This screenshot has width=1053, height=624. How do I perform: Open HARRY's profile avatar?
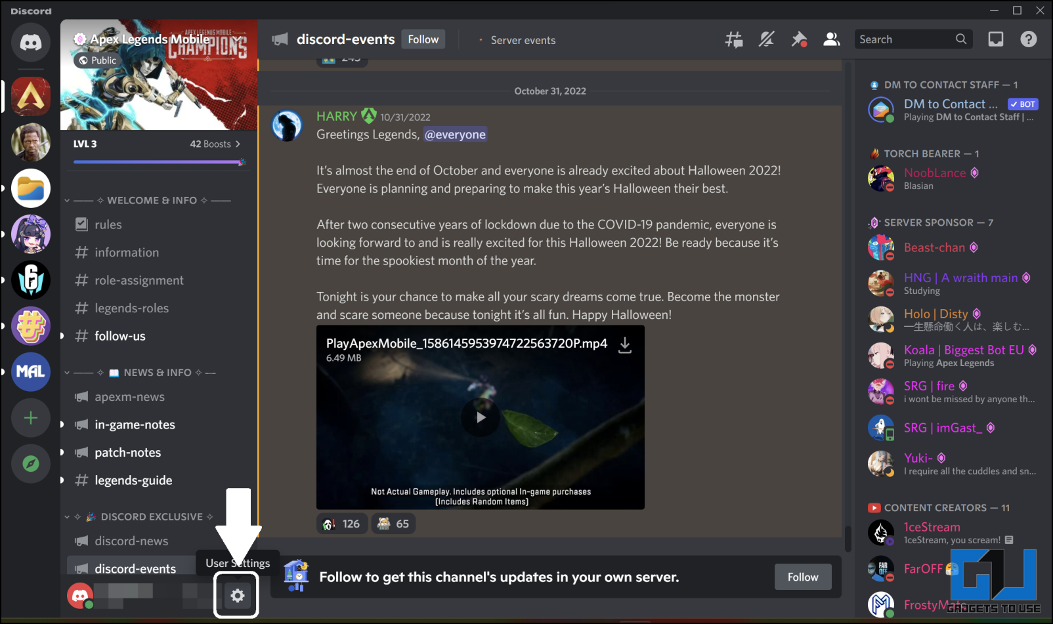pos(287,125)
